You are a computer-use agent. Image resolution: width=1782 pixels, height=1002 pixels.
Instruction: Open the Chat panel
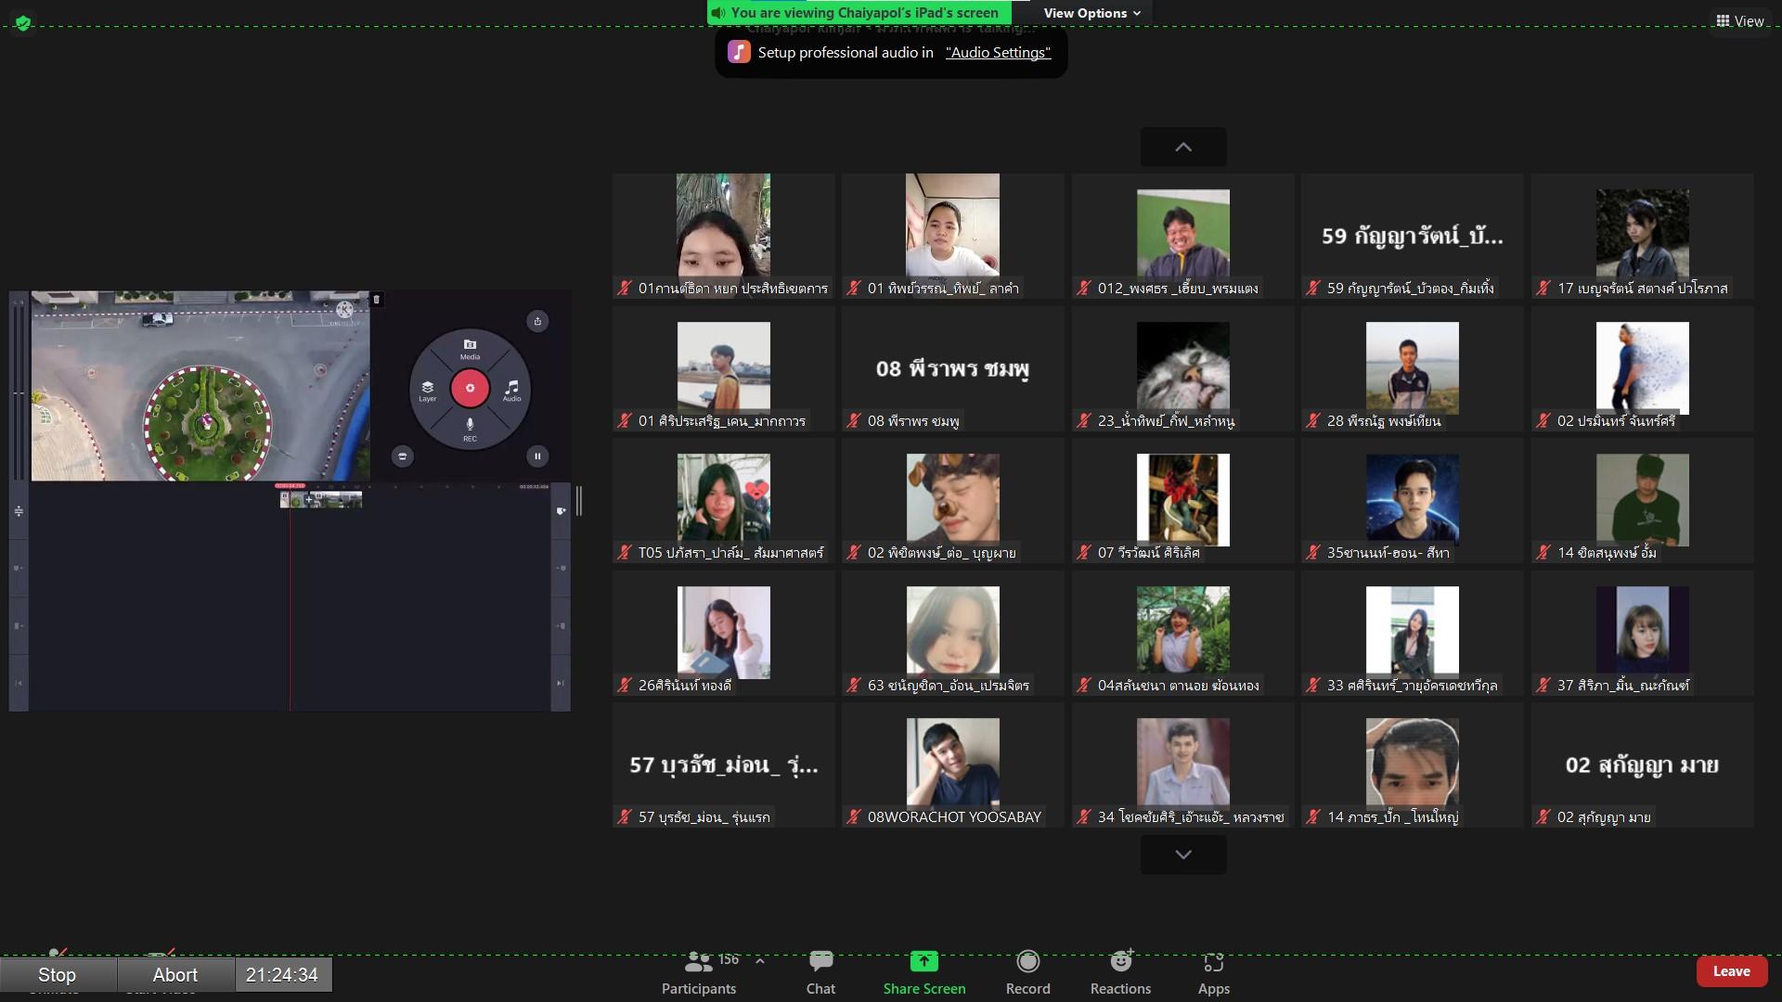[x=820, y=972]
